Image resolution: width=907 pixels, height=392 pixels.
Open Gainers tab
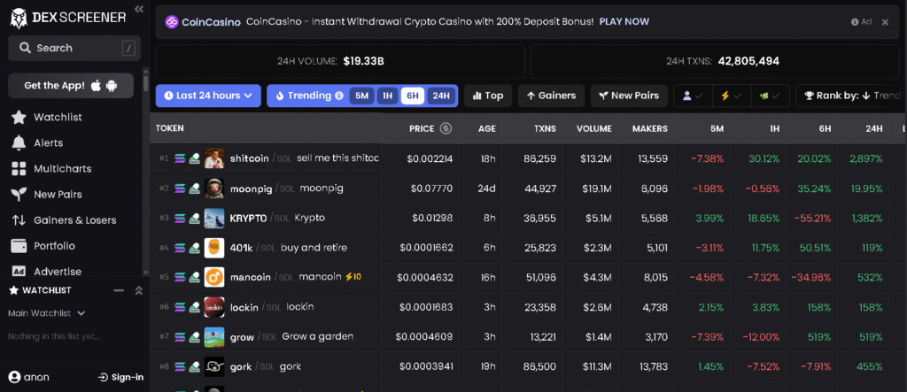551,96
